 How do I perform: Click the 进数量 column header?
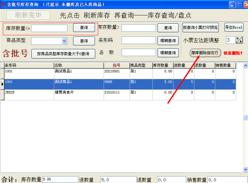(x=184, y=65)
